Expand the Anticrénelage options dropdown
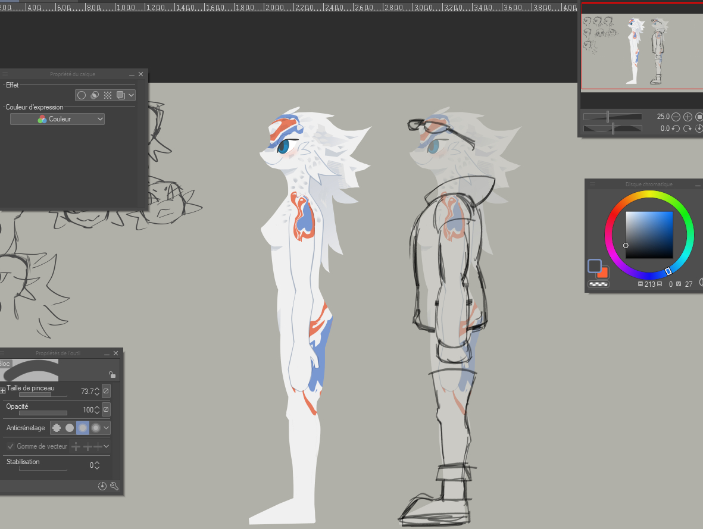The height and width of the screenshot is (529, 703). tap(107, 427)
